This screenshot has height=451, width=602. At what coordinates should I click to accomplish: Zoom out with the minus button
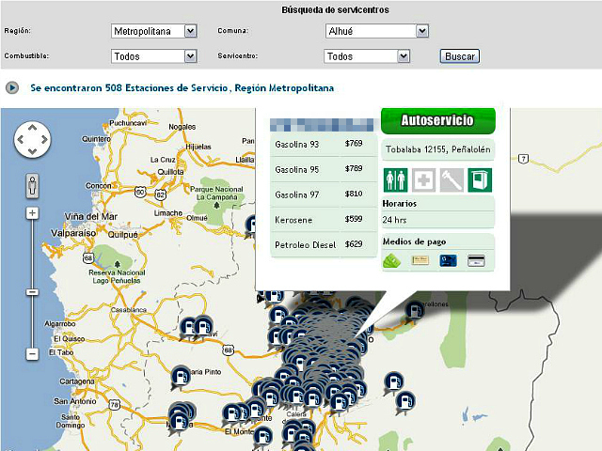click(32, 353)
